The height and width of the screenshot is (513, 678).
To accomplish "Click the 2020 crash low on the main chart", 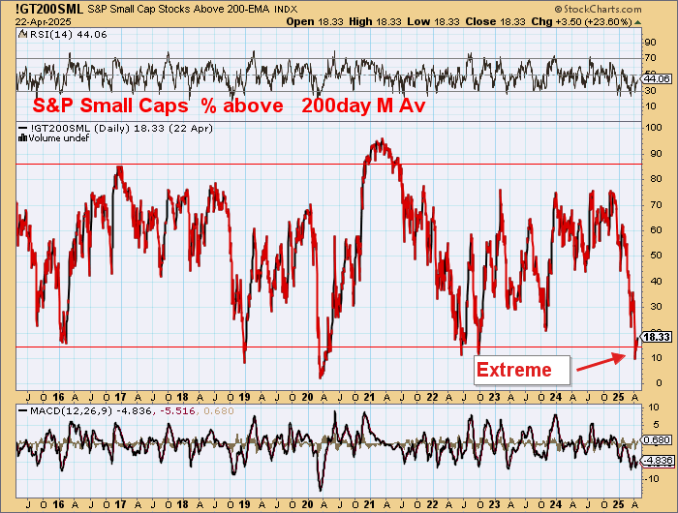I will tap(321, 376).
